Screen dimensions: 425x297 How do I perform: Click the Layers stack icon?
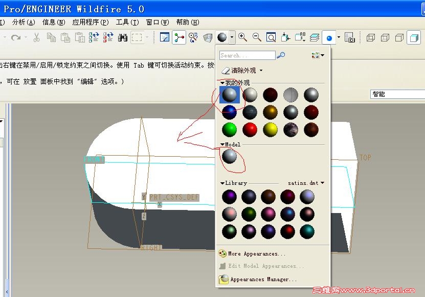click(x=315, y=37)
